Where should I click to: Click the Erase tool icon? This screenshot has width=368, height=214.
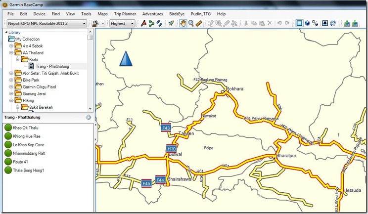coord(227,23)
